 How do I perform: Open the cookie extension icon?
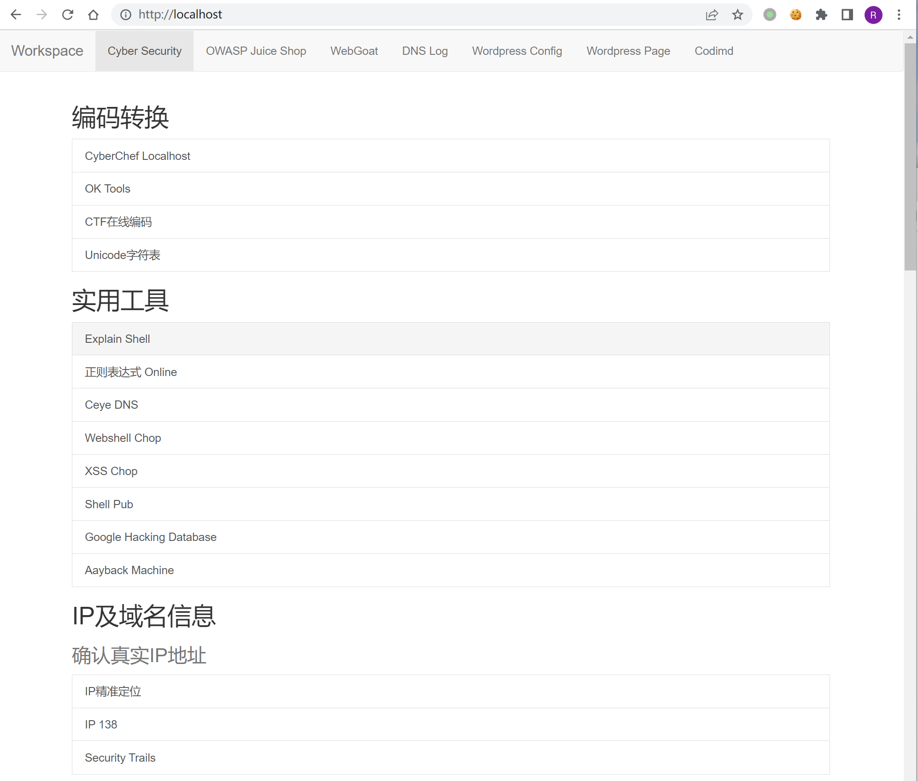(795, 15)
